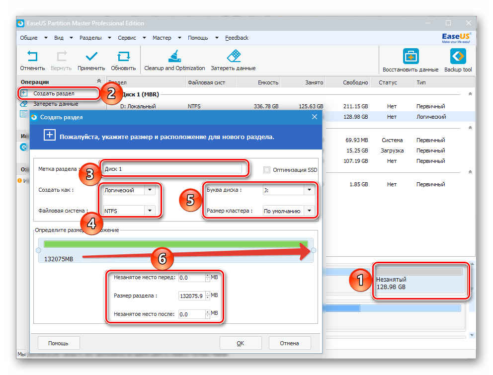Click the Применить checkmark icon
Viewport: 493px width, 375px height.
tap(91, 57)
